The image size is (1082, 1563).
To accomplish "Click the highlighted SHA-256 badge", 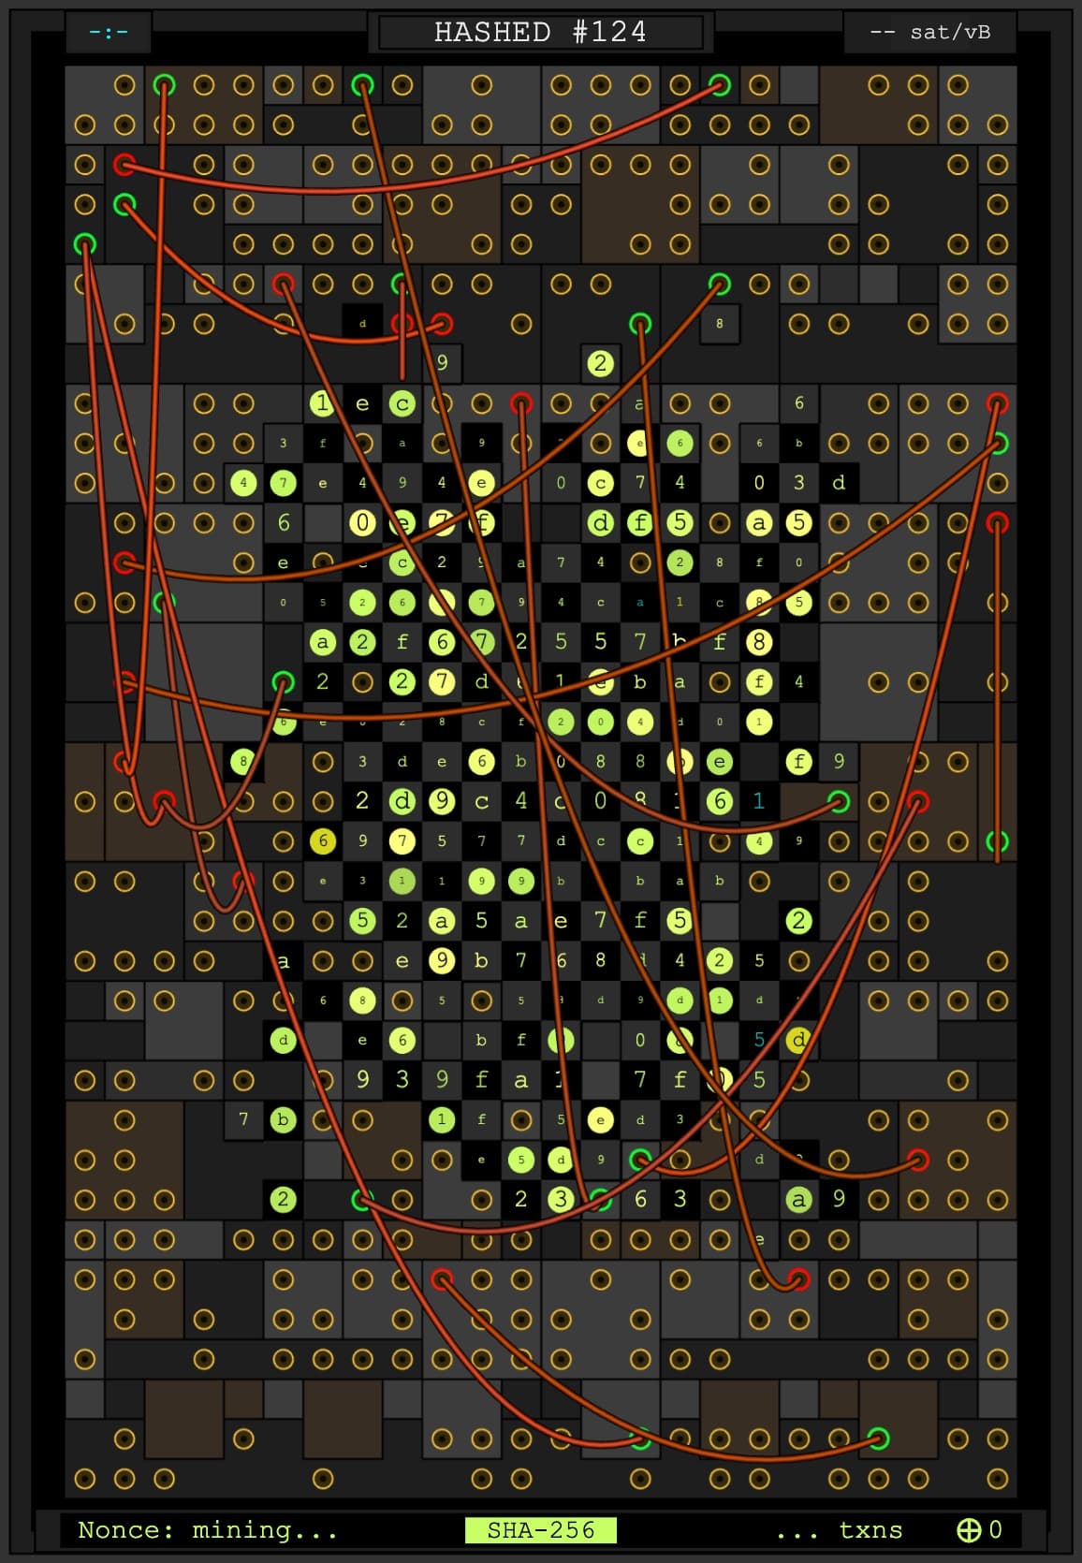I will pyautogui.click(x=540, y=1529).
